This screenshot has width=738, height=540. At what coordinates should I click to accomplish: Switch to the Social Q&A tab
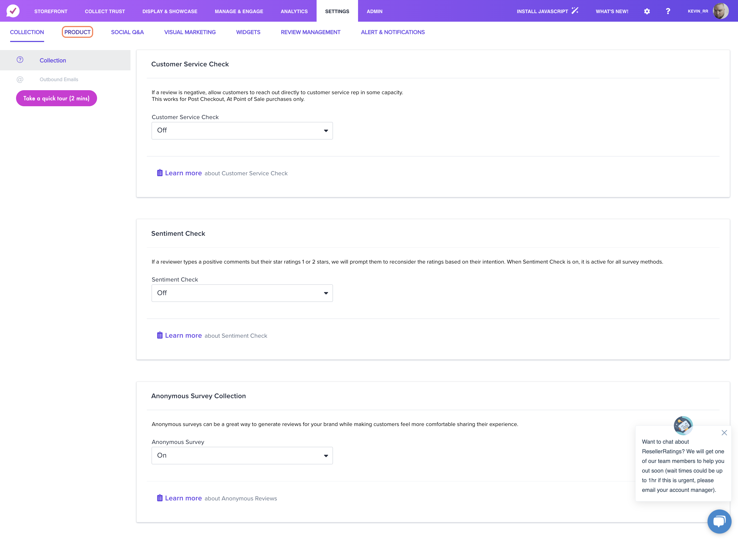127,32
